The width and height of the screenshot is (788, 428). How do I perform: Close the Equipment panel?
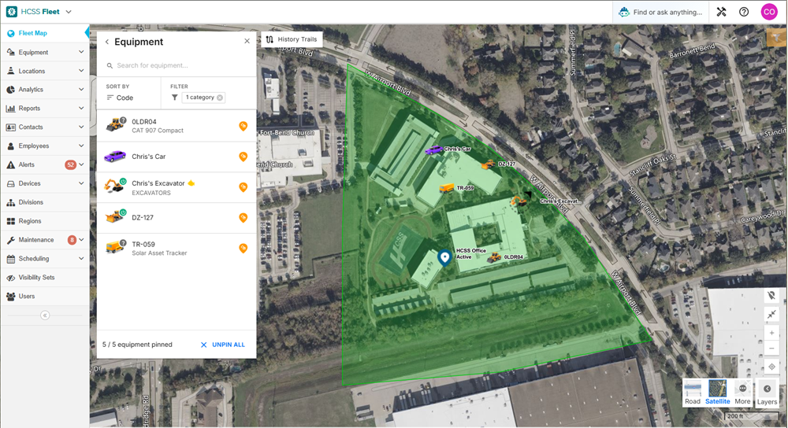click(247, 41)
